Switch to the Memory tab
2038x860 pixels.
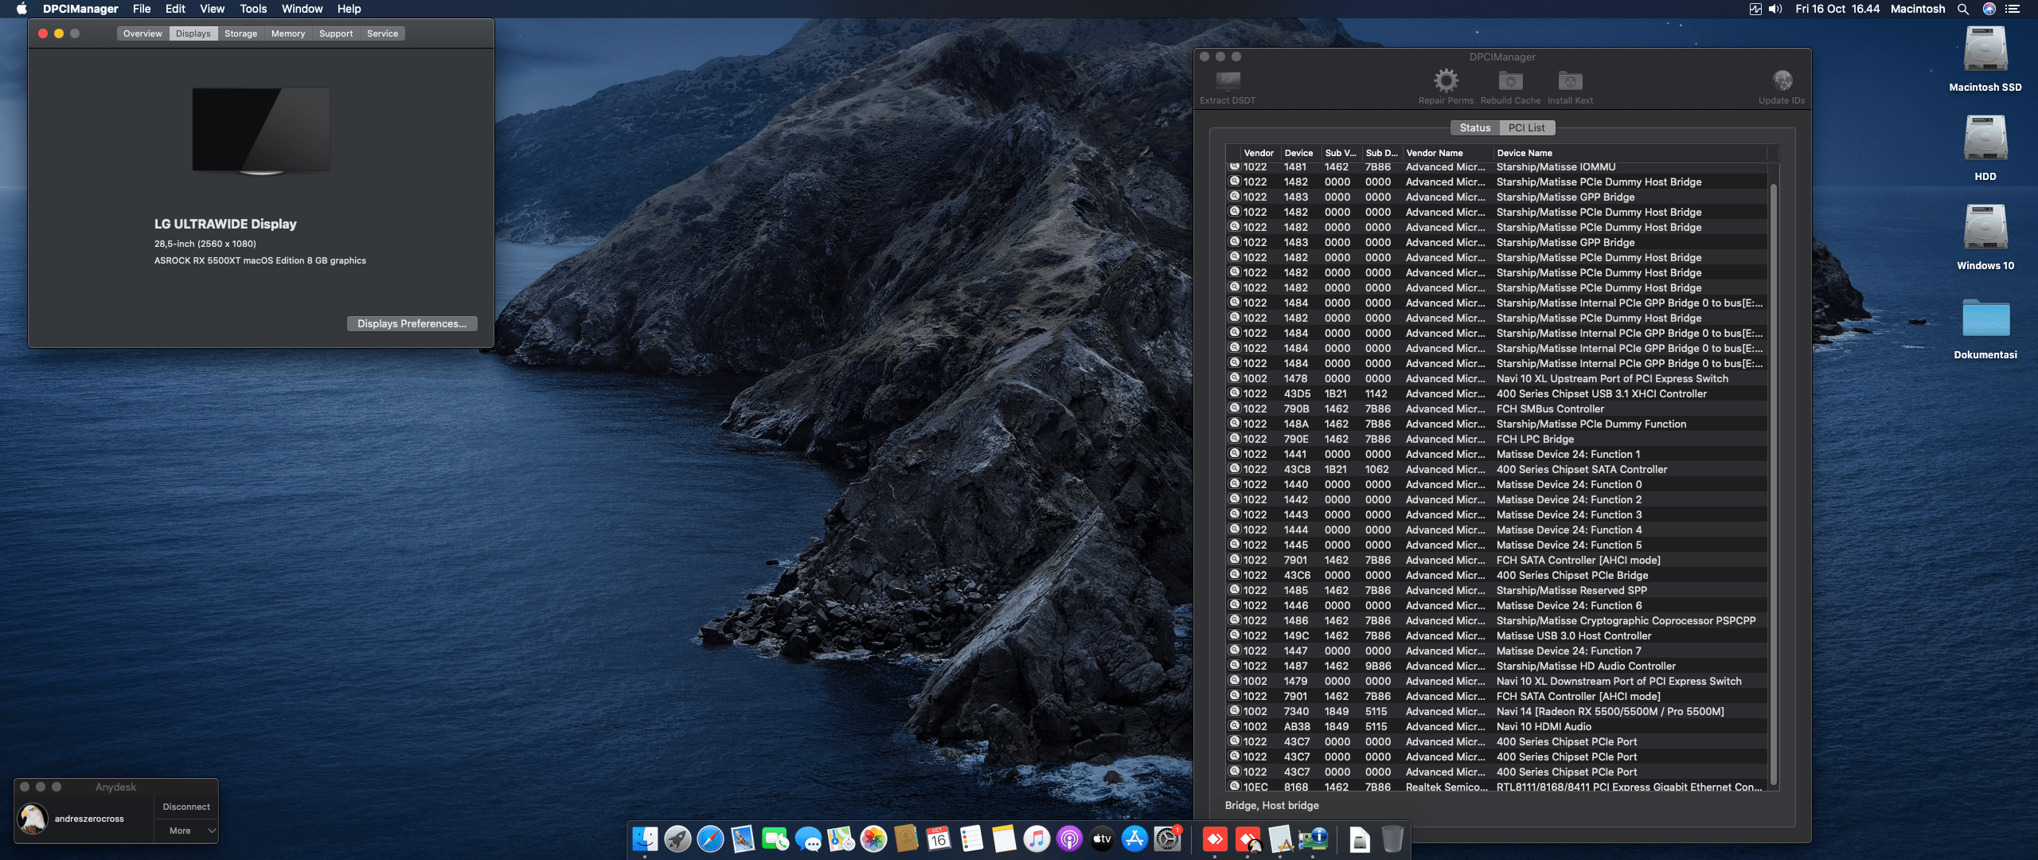288,33
